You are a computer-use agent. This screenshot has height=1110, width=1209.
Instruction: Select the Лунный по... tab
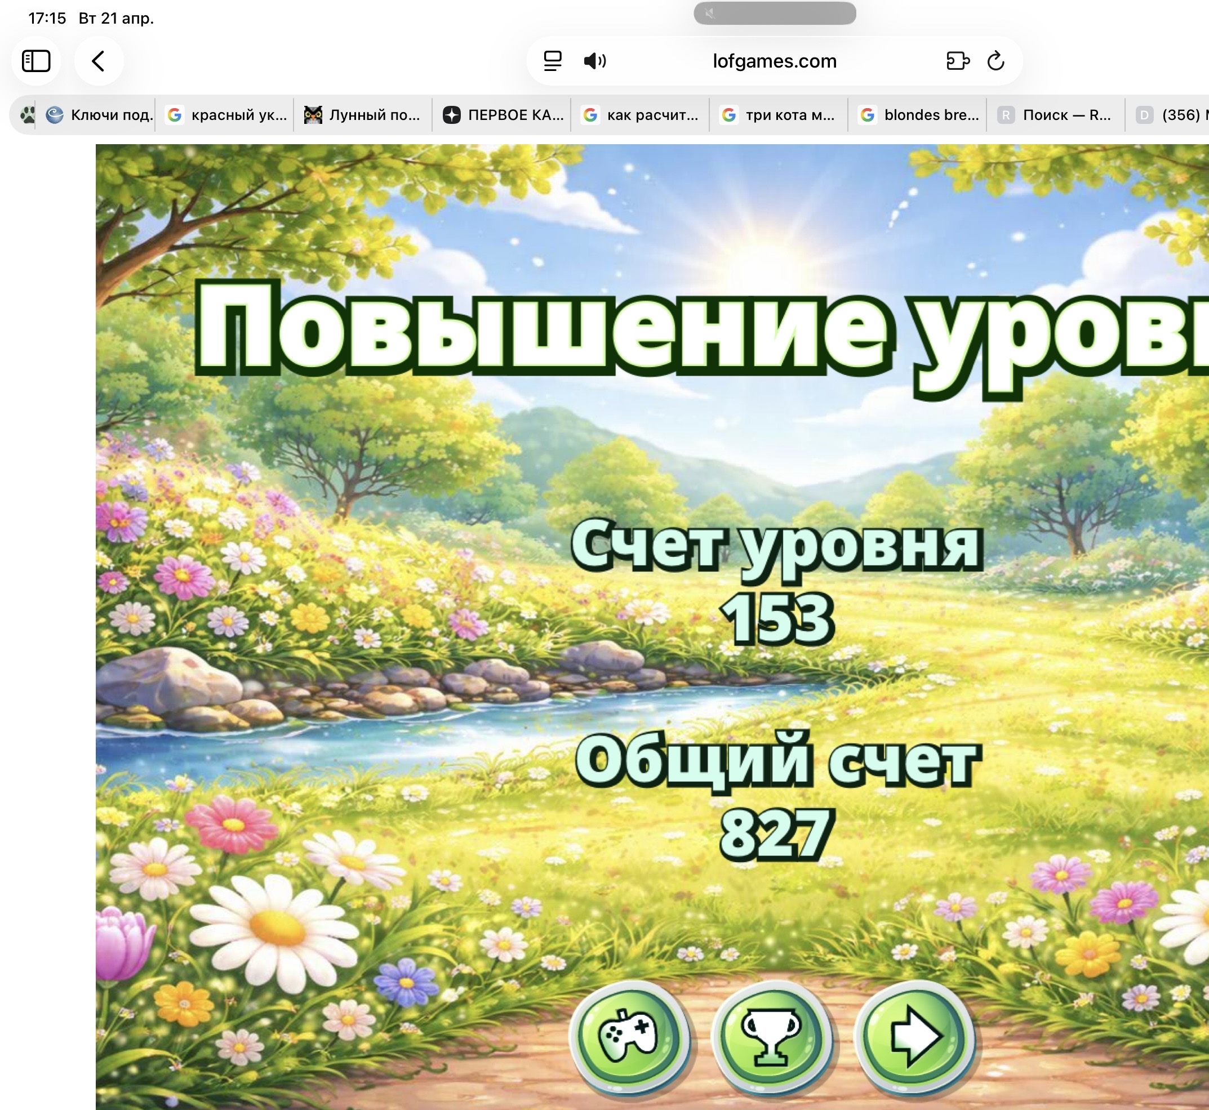coord(363,115)
